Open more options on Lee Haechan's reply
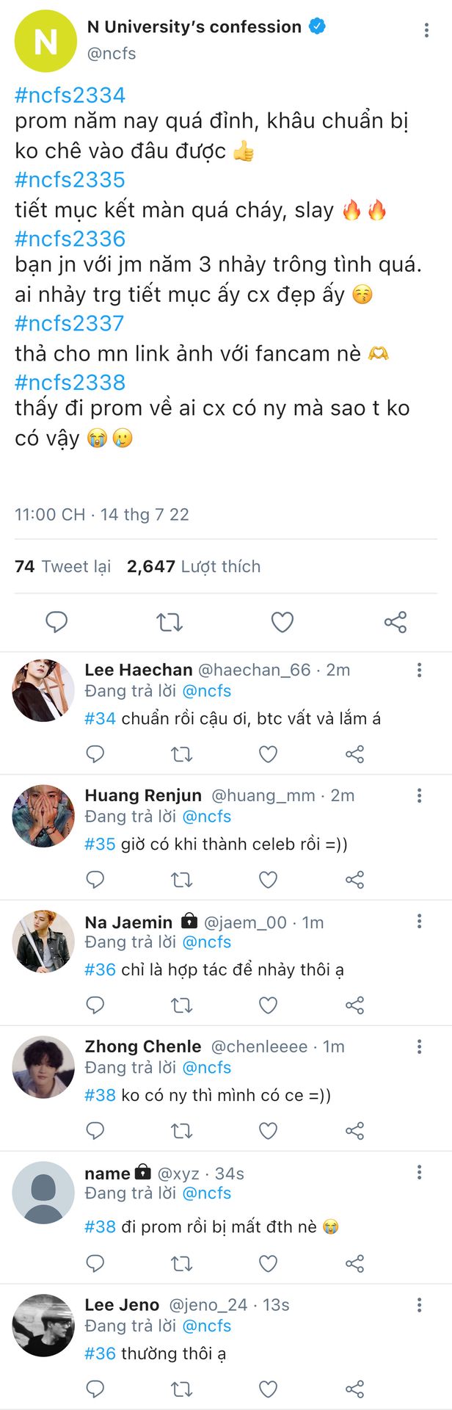Image resolution: width=452 pixels, height=1410 pixels. [x=419, y=670]
